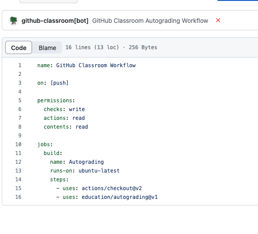Select line number 12 Autograding name

18,162
